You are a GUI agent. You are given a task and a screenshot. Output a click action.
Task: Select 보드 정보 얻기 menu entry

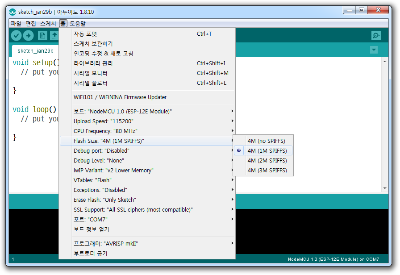(147, 229)
